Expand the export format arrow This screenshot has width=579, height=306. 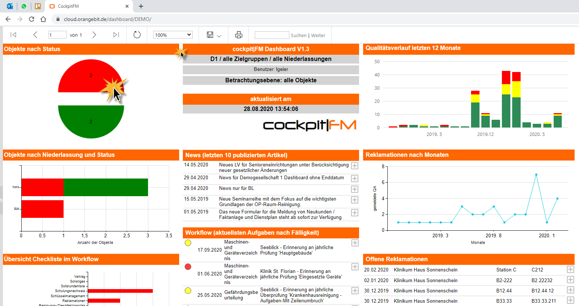tap(219, 36)
